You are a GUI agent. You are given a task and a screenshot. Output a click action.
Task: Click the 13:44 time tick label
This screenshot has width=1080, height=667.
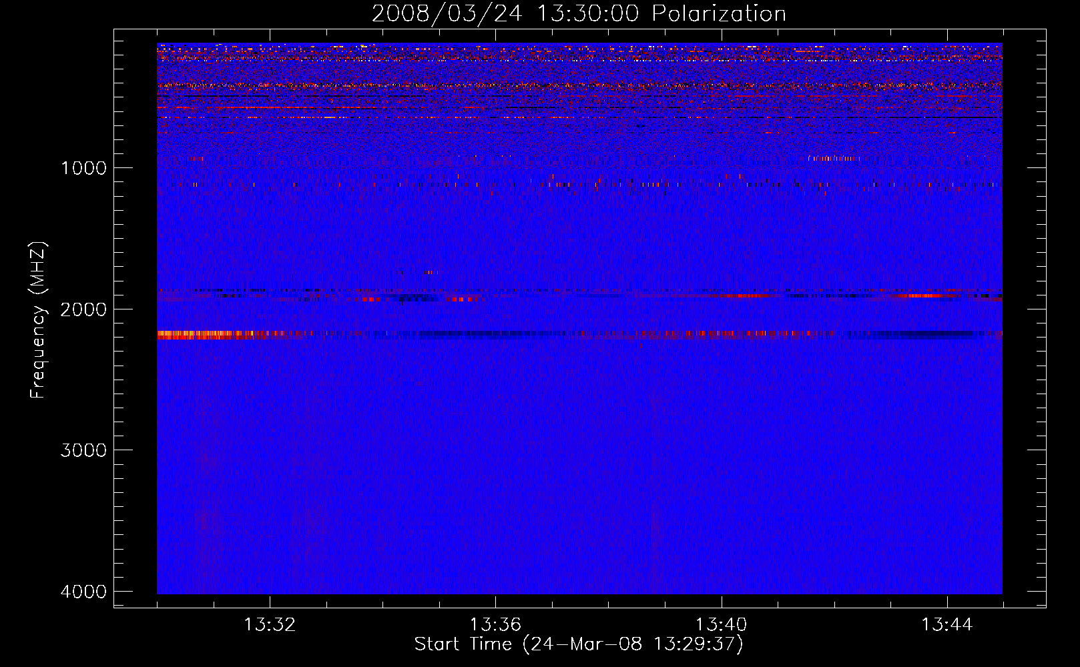point(947,625)
